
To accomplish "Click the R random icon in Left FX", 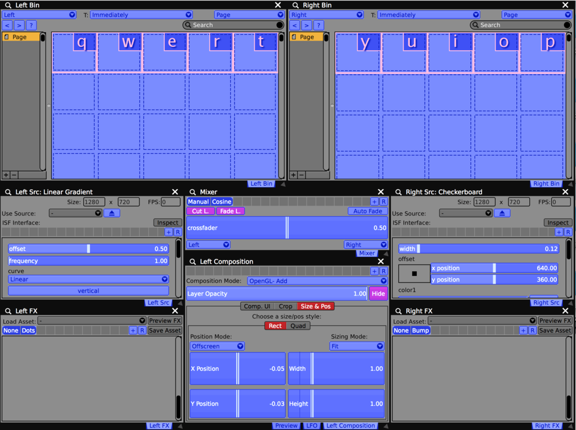I will click(141, 330).
